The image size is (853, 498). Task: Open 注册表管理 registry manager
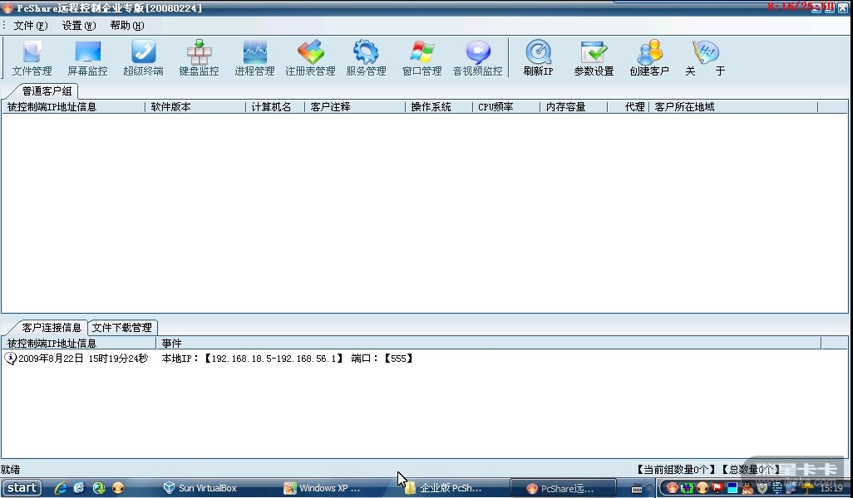pyautogui.click(x=310, y=58)
